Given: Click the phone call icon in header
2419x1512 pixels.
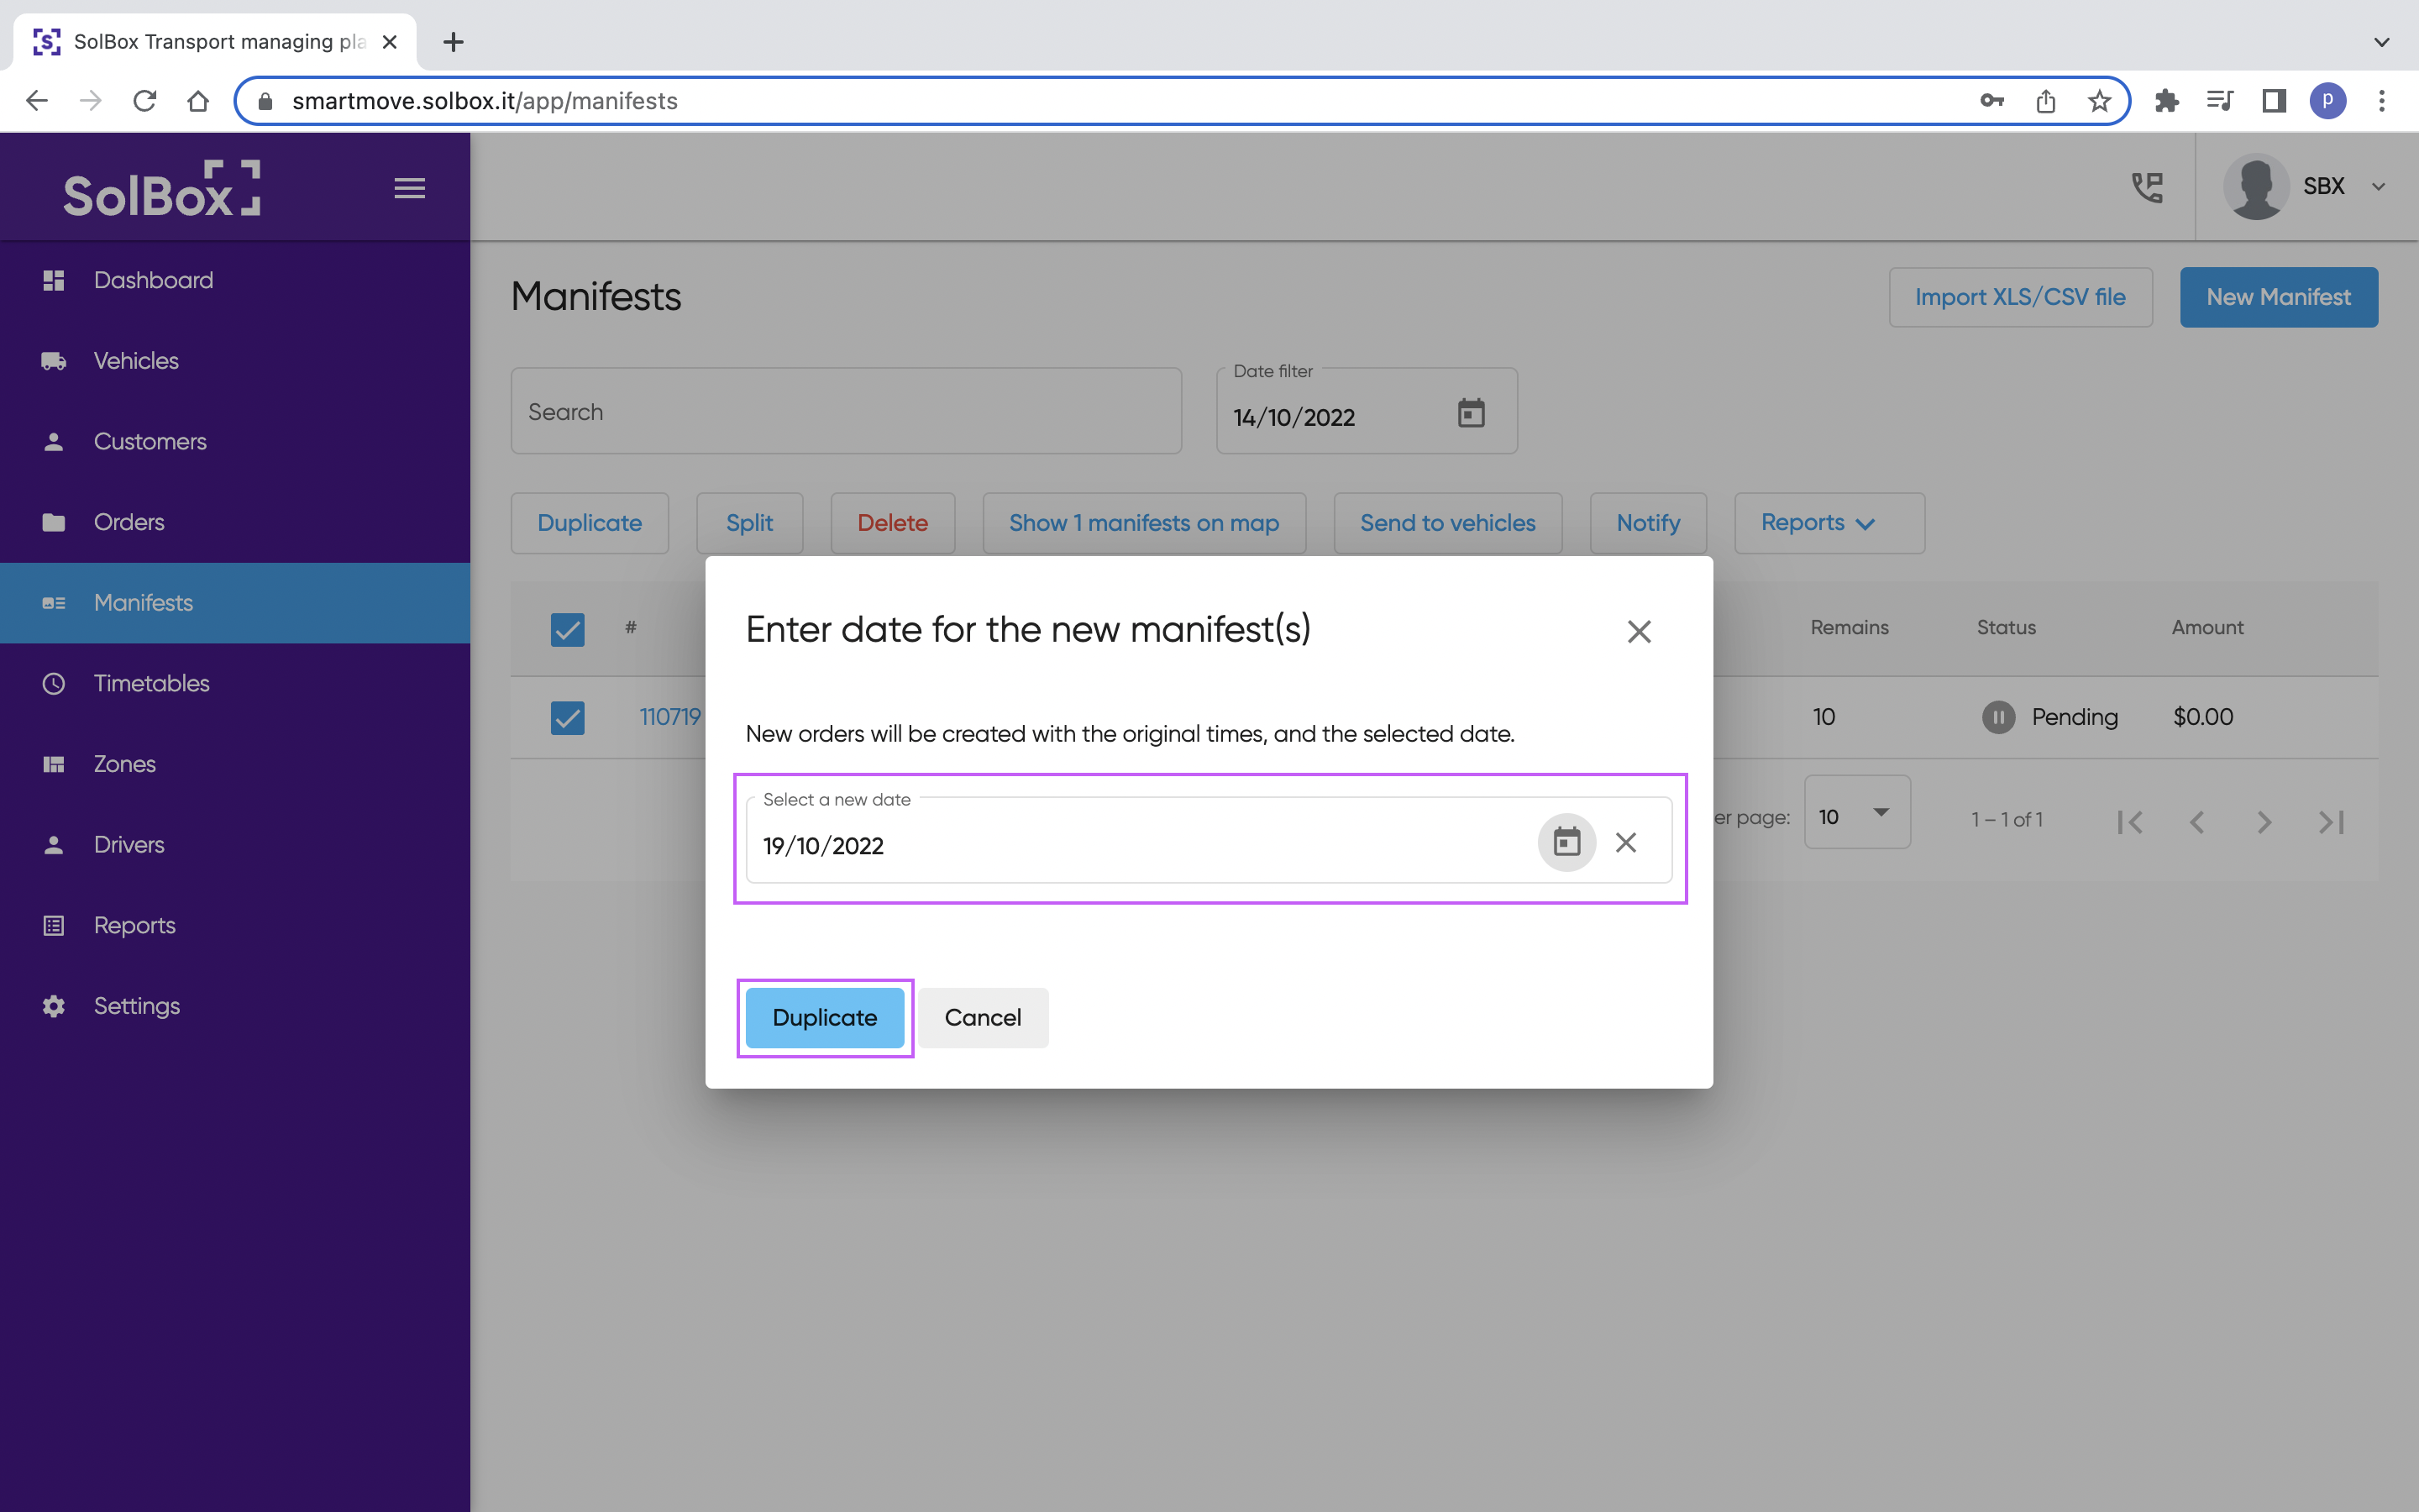Looking at the screenshot, I should (2147, 187).
